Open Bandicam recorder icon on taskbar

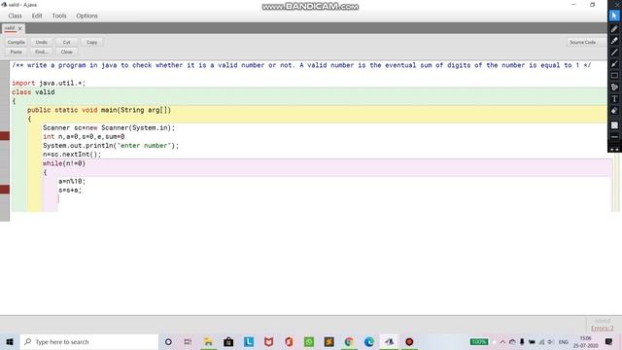click(409, 341)
